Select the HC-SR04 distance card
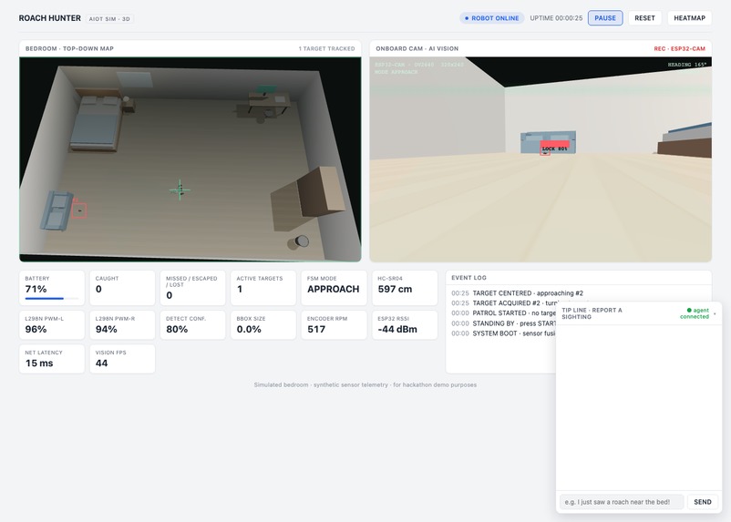Screen dimensions: 731x522 (405, 288)
